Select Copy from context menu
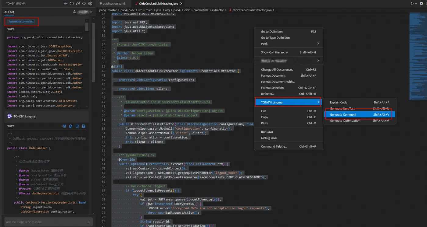 (289, 117)
